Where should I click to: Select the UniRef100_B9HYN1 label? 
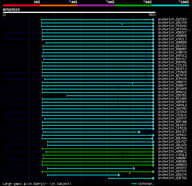point(172,63)
